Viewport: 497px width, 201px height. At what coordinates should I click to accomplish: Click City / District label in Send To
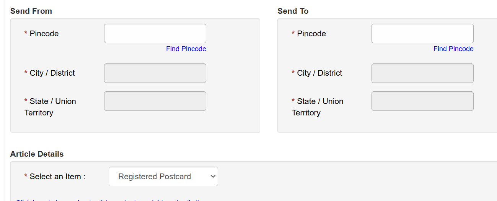(319, 73)
